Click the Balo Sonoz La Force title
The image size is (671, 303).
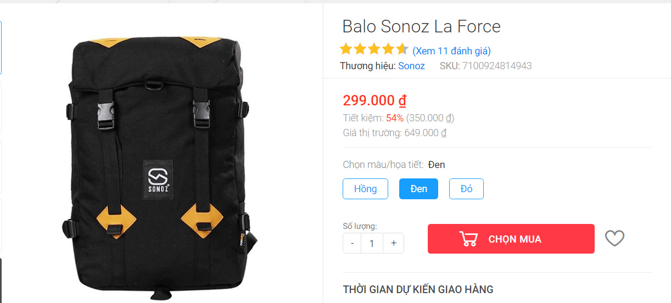point(421,26)
